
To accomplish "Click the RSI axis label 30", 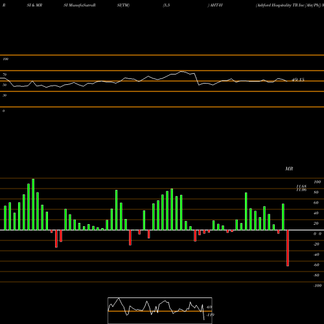I will tap(5, 95).
